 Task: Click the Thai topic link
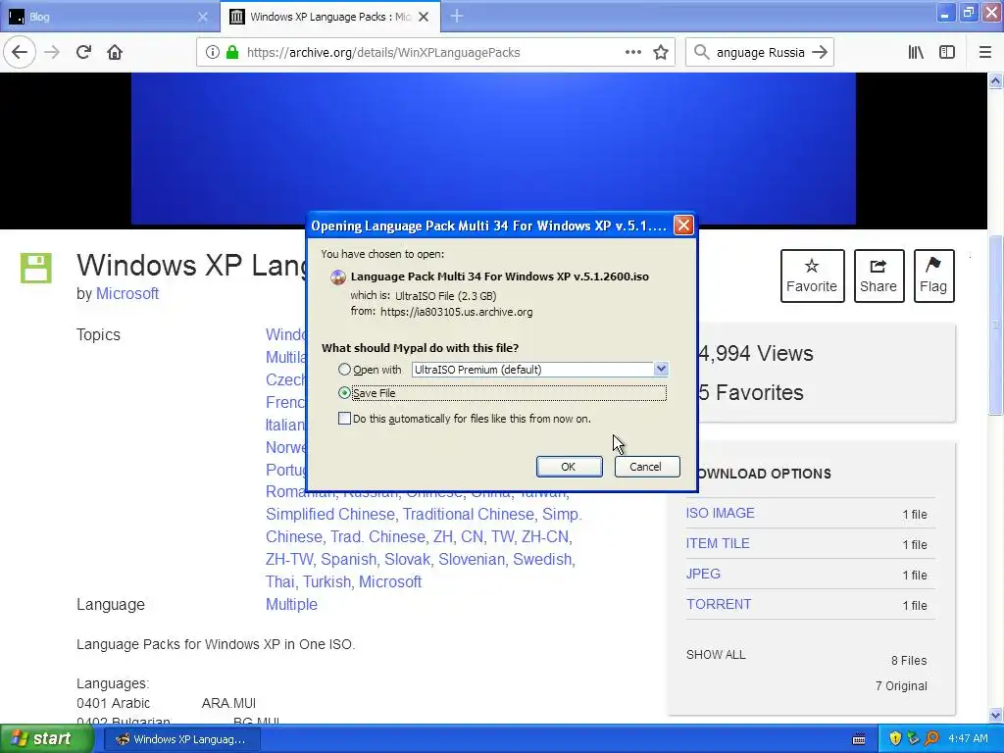click(280, 581)
